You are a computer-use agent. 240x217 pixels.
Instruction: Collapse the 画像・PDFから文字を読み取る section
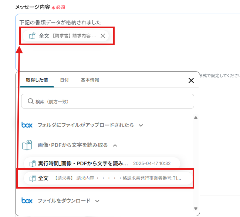115,145
